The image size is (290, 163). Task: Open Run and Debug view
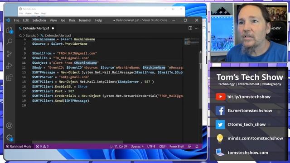[x=9, y=65]
